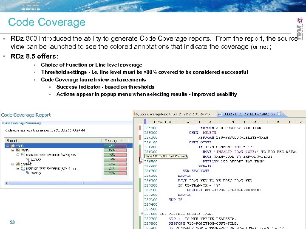306x229 pixels.
Task: Click the Element column header
Action: [x=53, y=141]
